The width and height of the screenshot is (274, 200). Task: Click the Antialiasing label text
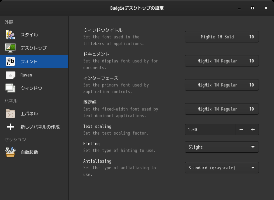[x=97, y=161]
